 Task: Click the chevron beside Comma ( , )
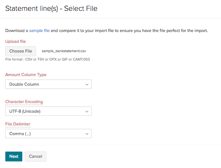87,134
